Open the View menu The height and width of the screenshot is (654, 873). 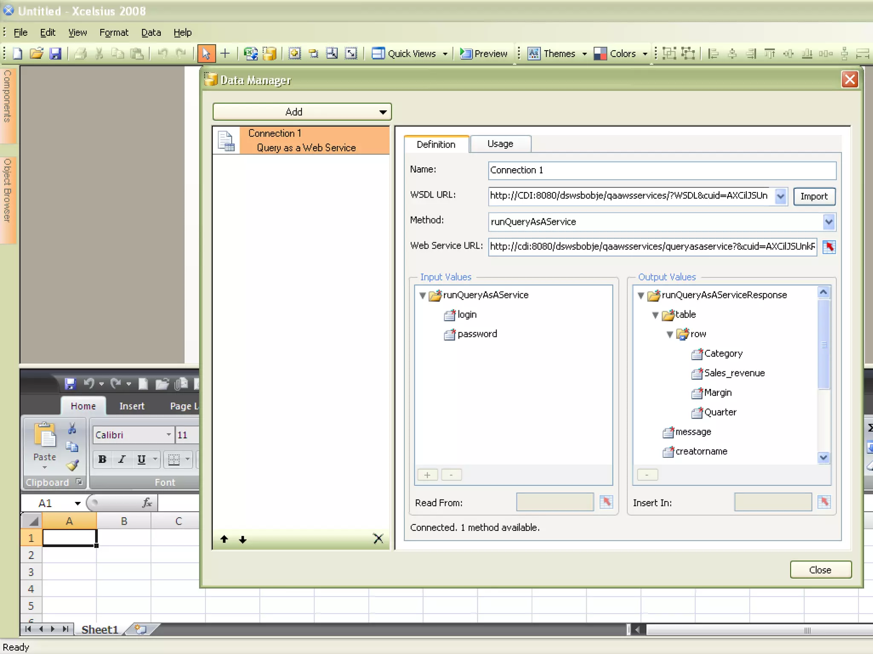click(78, 33)
